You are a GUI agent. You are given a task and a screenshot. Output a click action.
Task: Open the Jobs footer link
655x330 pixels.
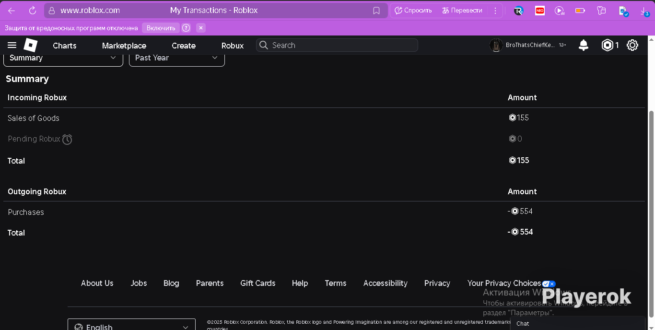pos(139,283)
